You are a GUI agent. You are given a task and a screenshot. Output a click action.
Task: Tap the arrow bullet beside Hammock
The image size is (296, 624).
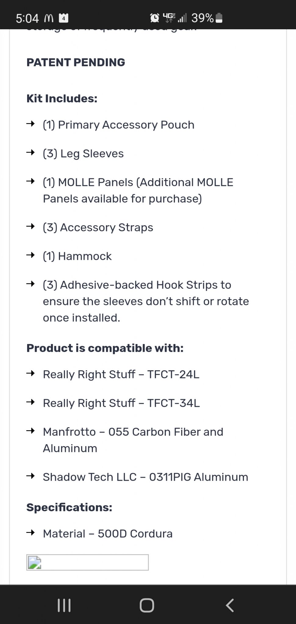point(30,255)
